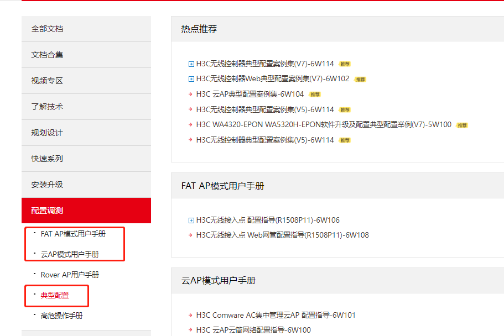Select 规划设计 sidebar item
The height and width of the screenshot is (336, 504).
pos(86,133)
